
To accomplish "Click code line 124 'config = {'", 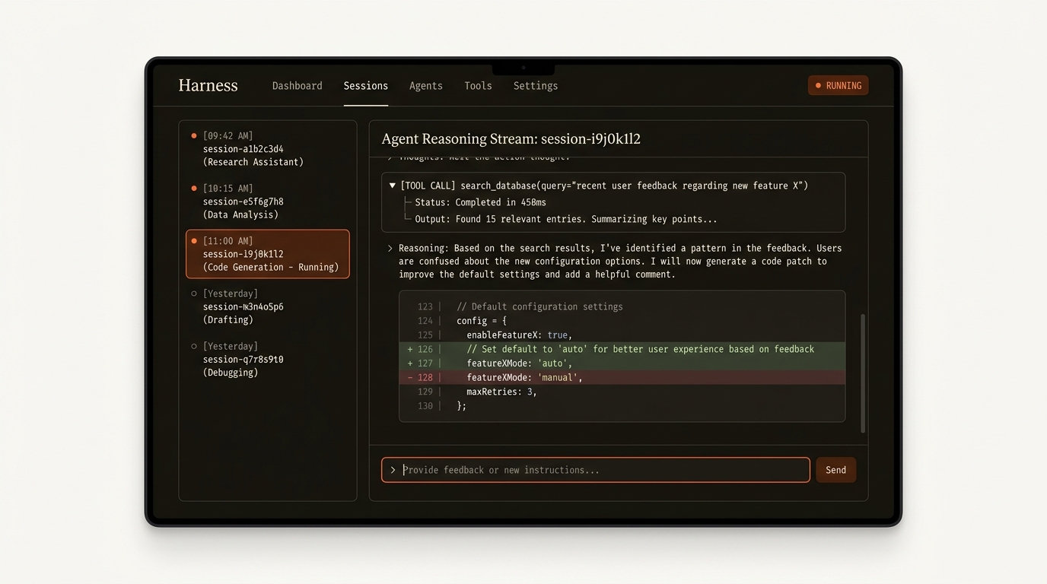I will click(x=482, y=321).
